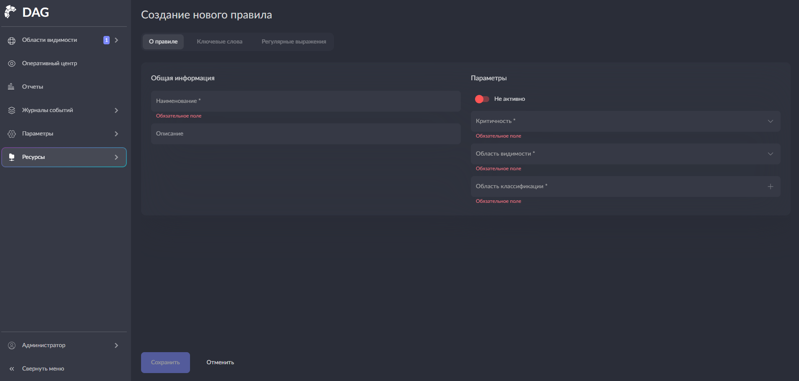Click the DAG logo icon
The image size is (799, 381).
click(x=10, y=12)
